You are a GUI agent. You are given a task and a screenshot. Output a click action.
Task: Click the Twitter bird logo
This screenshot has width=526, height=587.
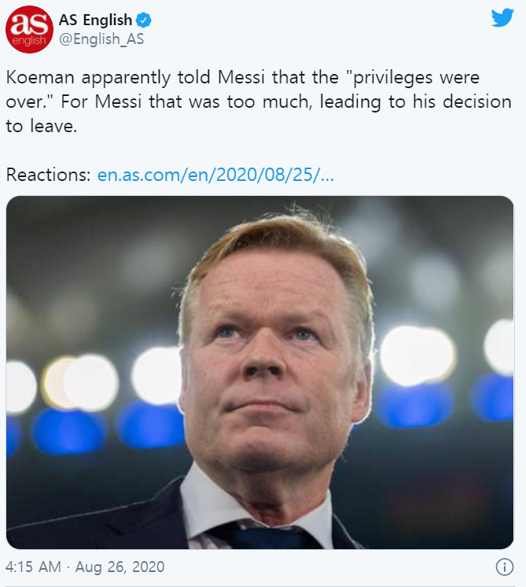[x=502, y=19]
